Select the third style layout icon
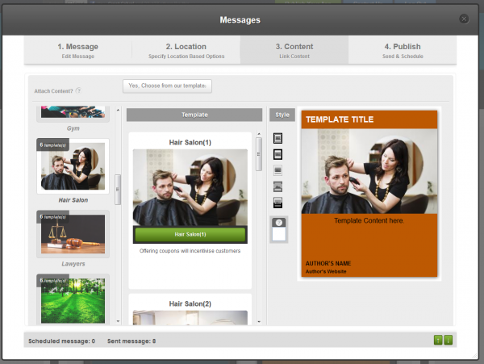The image size is (484, 364). (x=278, y=170)
